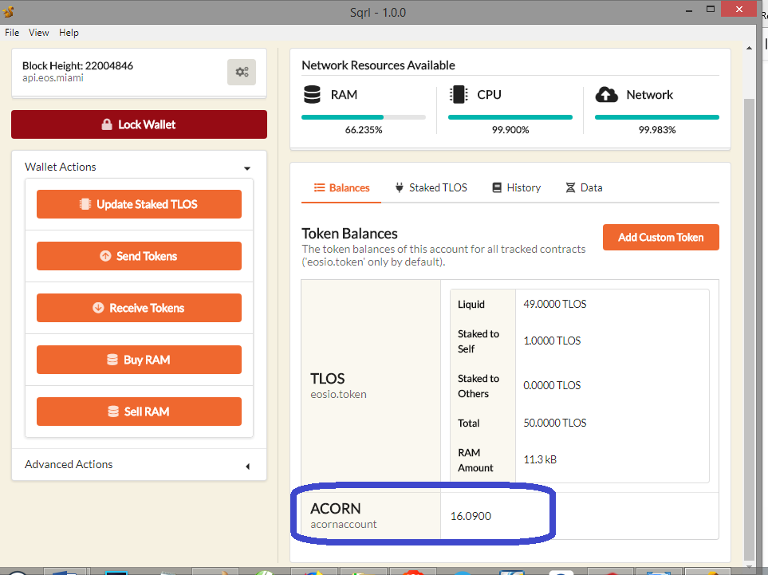Click the Token Balances heading

tap(349, 234)
